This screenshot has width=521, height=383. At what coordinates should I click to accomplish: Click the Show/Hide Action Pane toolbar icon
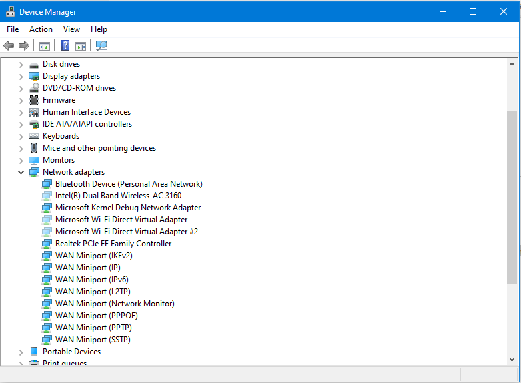point(81,45)
